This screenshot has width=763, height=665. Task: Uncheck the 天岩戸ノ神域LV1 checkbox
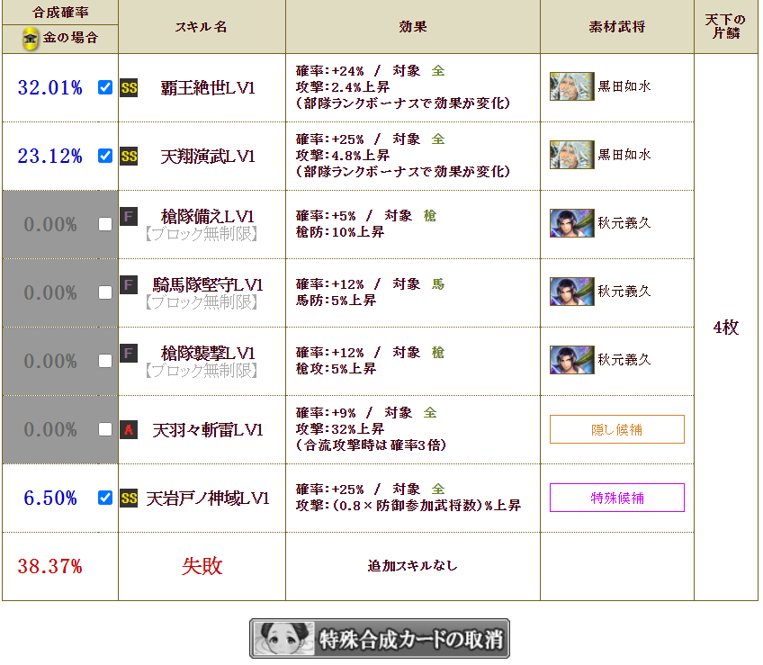click(x=105, y=498)
